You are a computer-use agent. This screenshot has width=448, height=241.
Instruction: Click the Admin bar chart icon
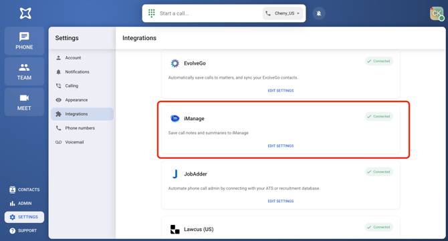coord(12,204)
